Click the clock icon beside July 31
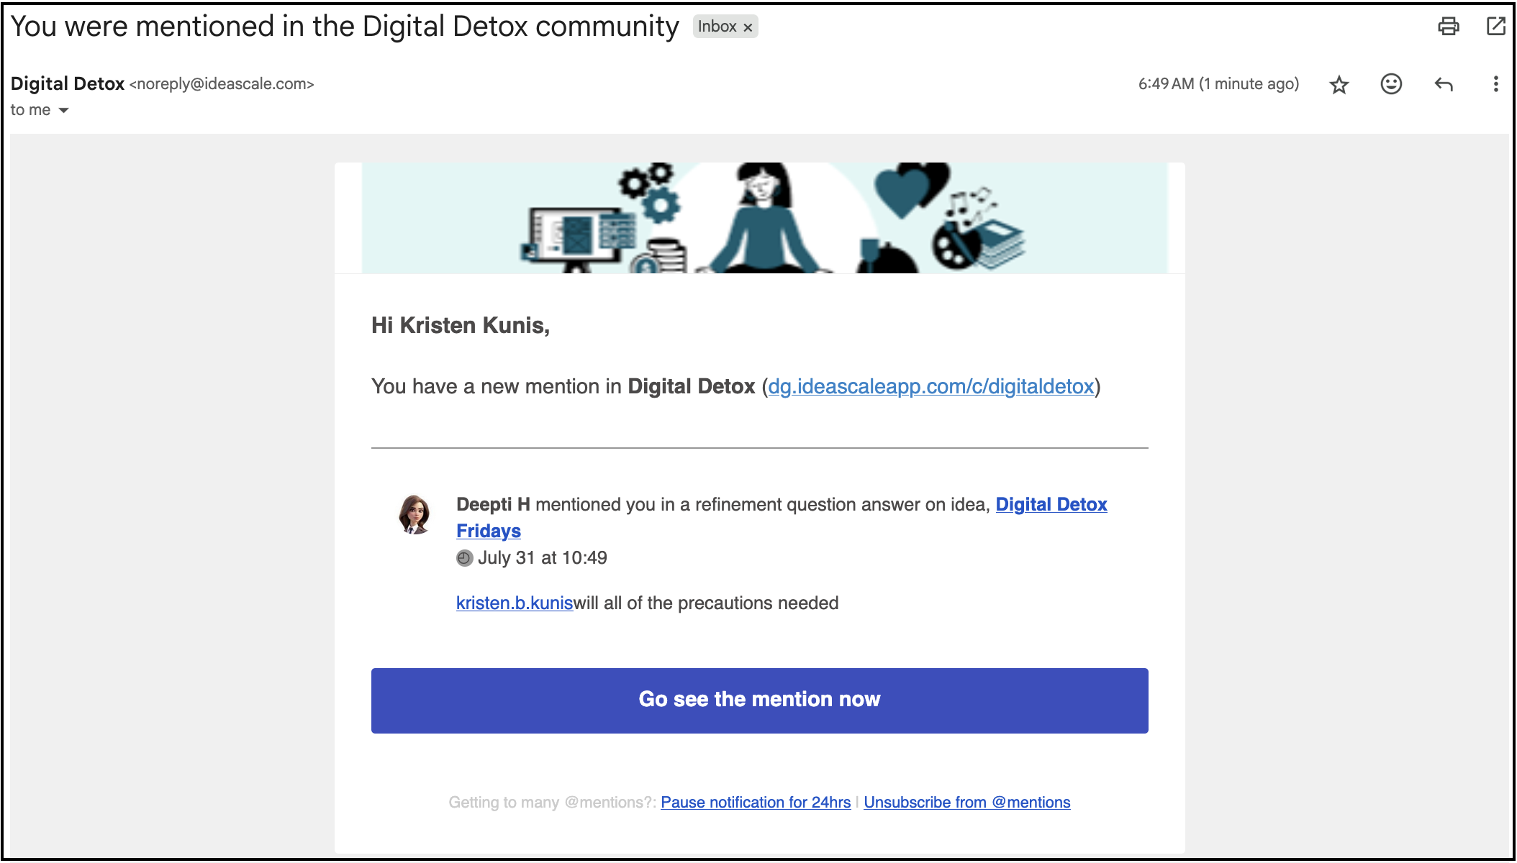Screen dimensions: 1517x863 (465, 558)
